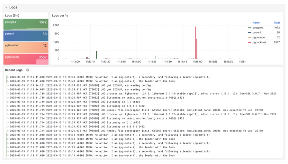288x164 pixels.
Task: Click the green postgres legend color marker
Action: pyautogui.click(x=249, y=28)
